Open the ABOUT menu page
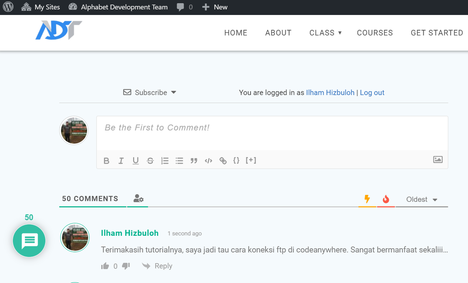The height and width of the screenshot is (283, 468). [278, 33]
